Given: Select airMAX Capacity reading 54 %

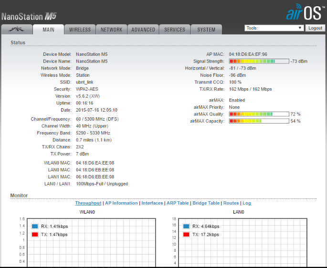Looking at the screenshot, I should [x=295, y=121].
